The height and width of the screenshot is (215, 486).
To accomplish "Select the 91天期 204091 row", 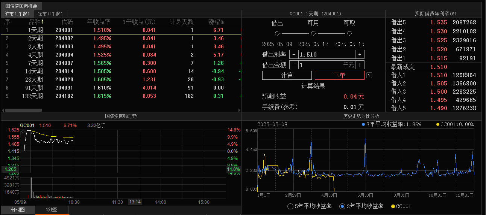I will pos(120,88).
